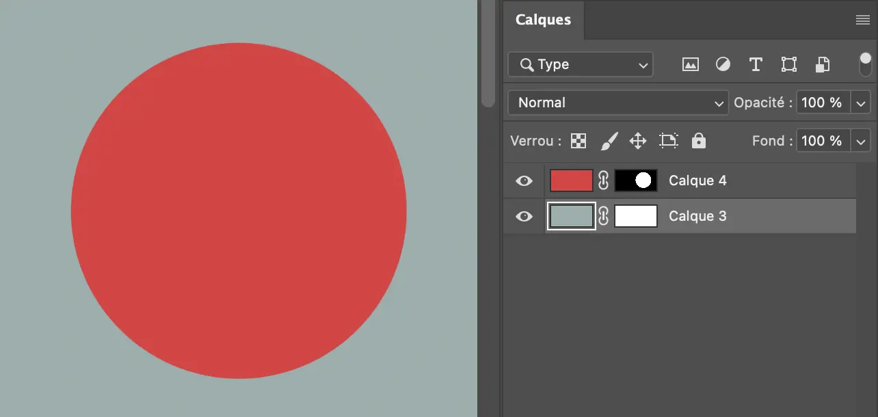Lock layer position move icon
Viewport: 878px width, 417px height.
click(x=637, y=141)
